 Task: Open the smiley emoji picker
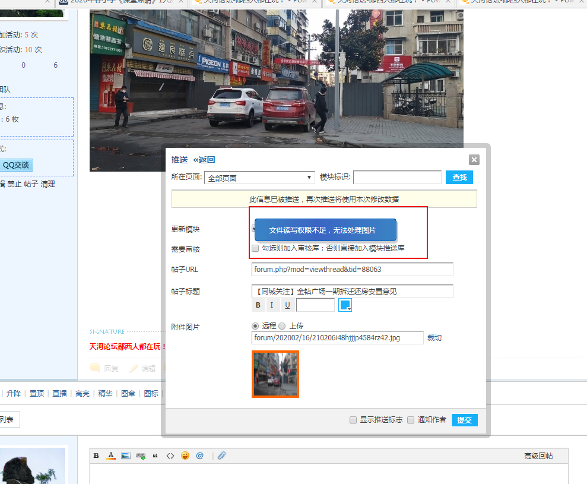pos(185,455)
